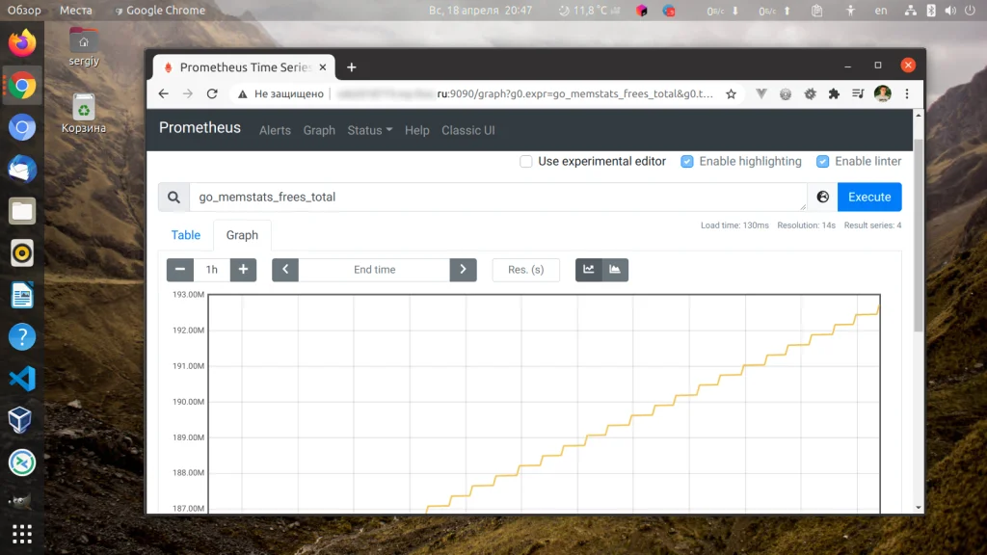
Task: Enable the Use experimental editor checkbox
Action: (x=526, y=162)
